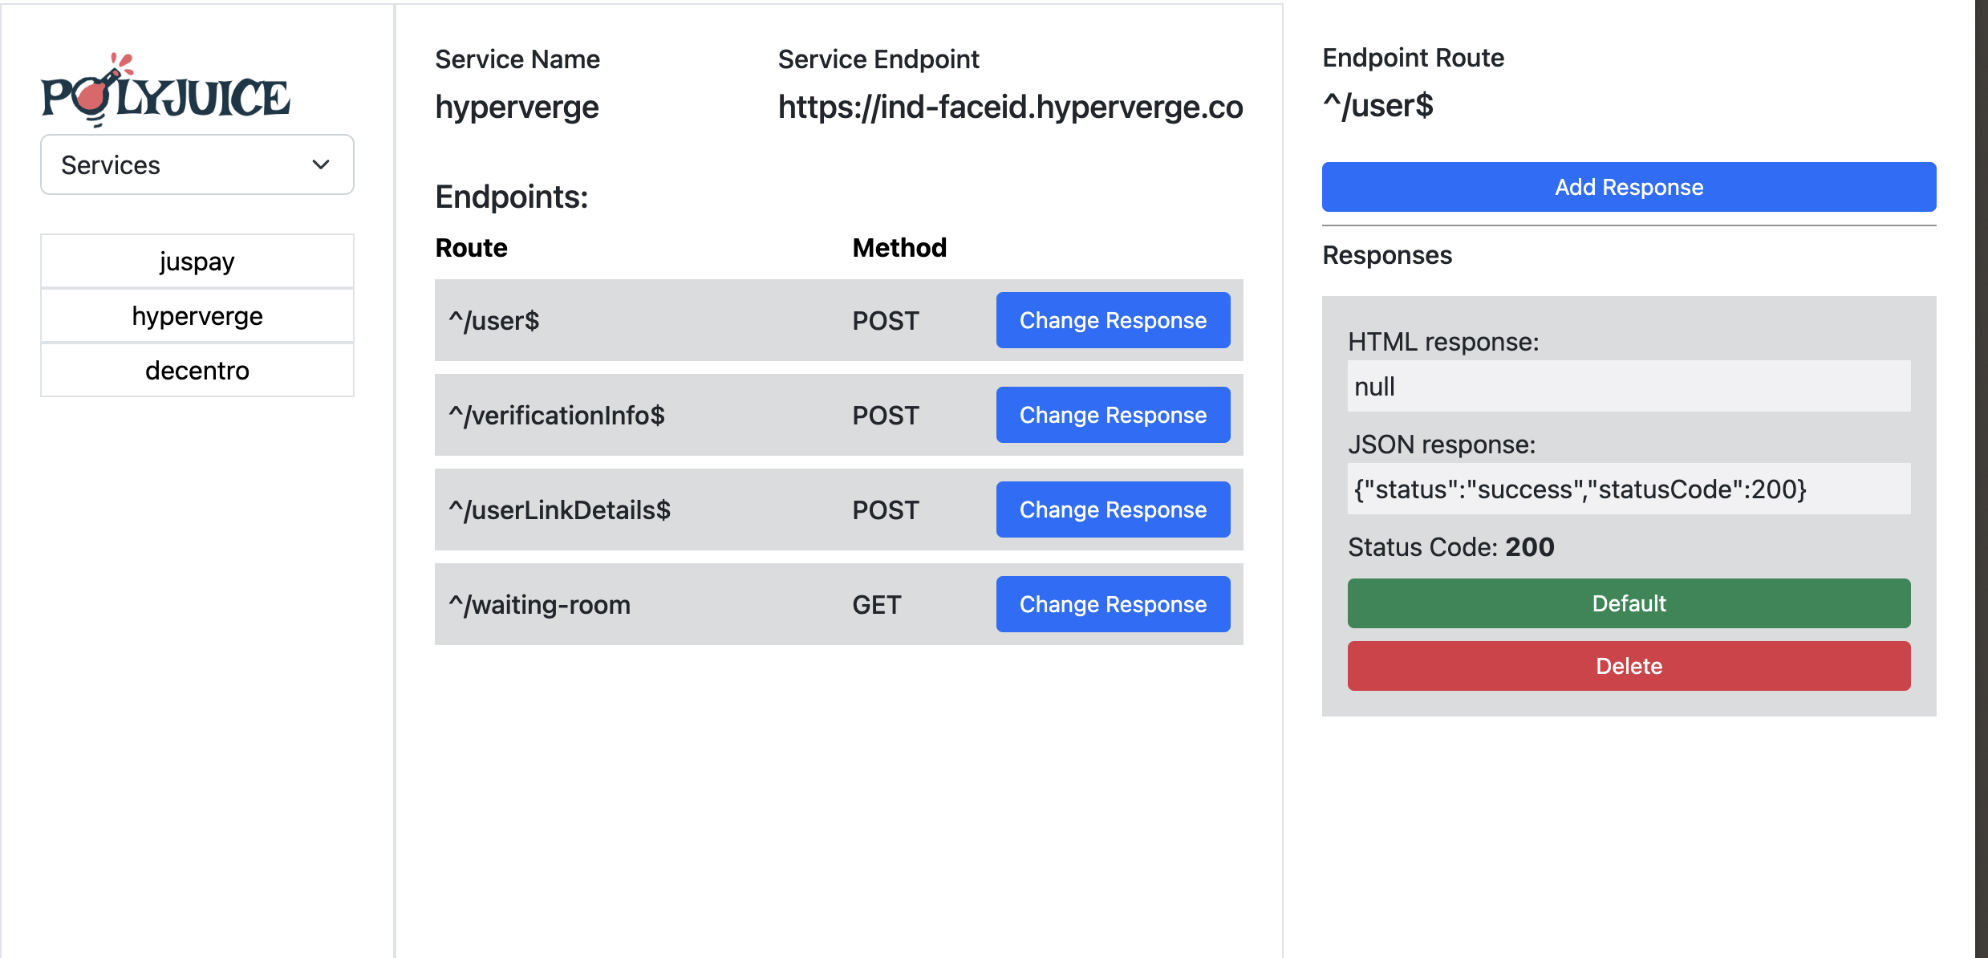Image resolution: width=1988 pixels, height=958 pixels.
Task: Click the Add Response button
Action: (x=1629, y=187)
